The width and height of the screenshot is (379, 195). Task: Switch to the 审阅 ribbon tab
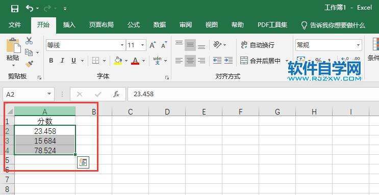click(x=186, y=25)
